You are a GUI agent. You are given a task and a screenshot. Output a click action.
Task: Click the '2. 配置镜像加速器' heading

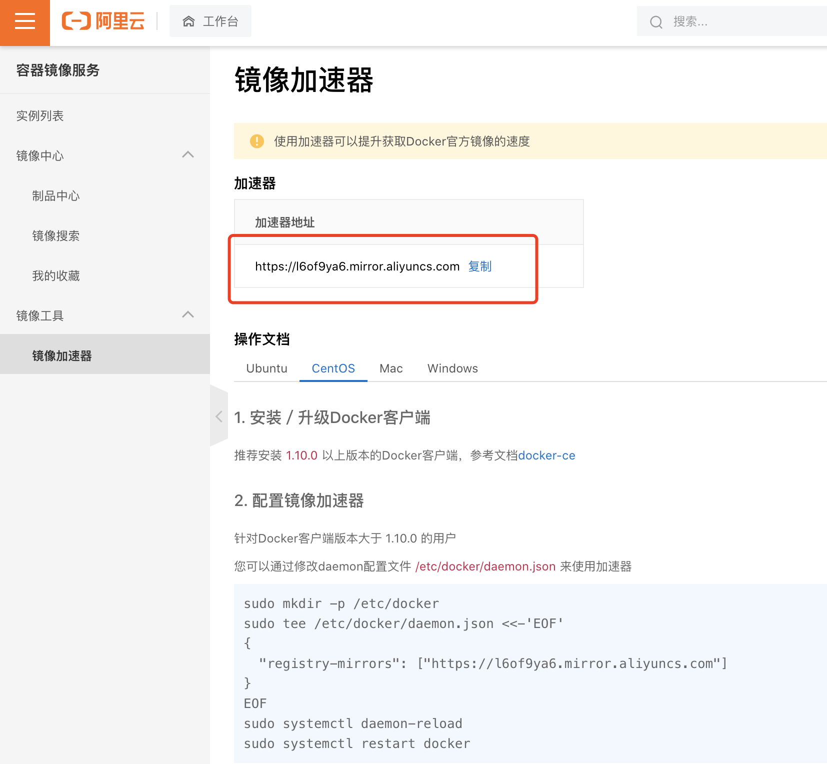(x=299, y=500)
